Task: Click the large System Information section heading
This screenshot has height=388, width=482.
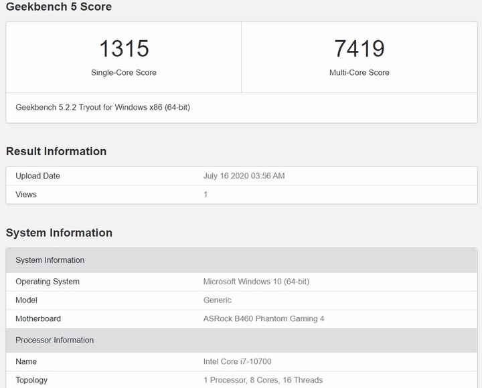Action: pyautogui.click(x=59, y=233)
